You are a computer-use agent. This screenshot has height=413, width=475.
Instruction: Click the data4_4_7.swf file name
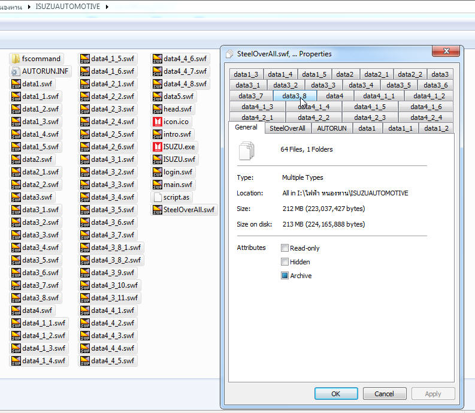(x=185, y=71)
